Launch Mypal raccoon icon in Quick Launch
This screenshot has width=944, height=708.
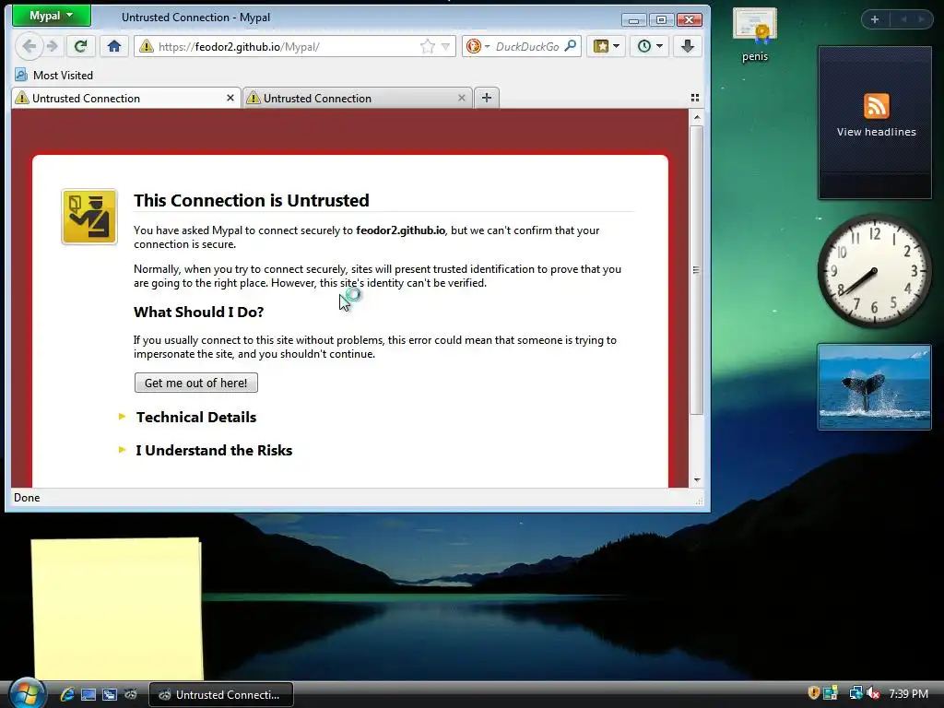tap(130, 694)
